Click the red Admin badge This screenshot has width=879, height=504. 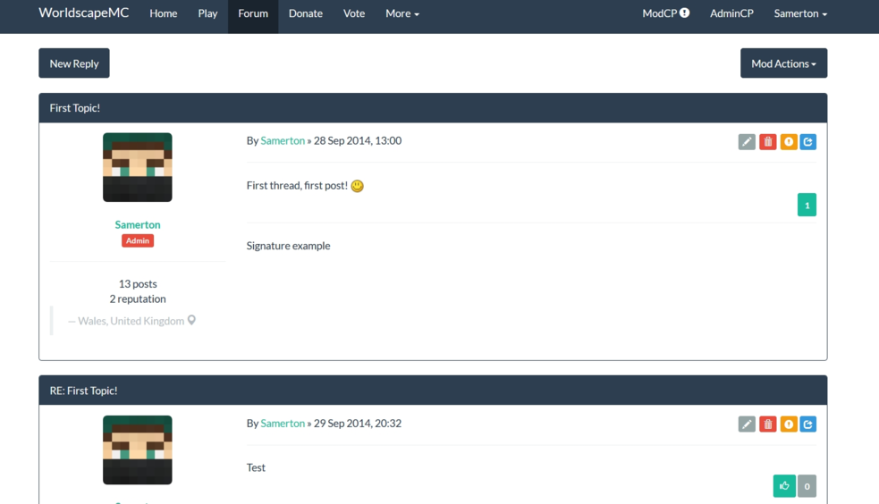tap(138, 240)
